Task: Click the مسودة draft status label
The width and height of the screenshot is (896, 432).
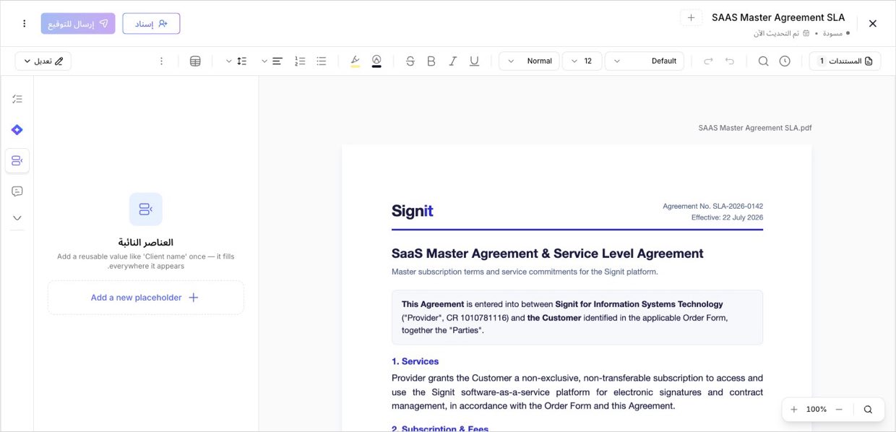Action: [x=832, y=33]
